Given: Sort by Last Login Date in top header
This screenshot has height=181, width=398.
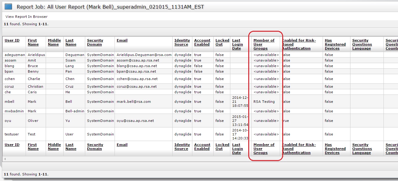Looking at the screenshot, I should 237,44.
